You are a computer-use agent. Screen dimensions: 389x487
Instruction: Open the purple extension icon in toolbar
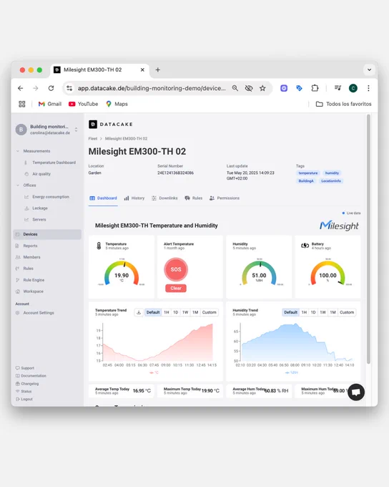coord(284,88)
